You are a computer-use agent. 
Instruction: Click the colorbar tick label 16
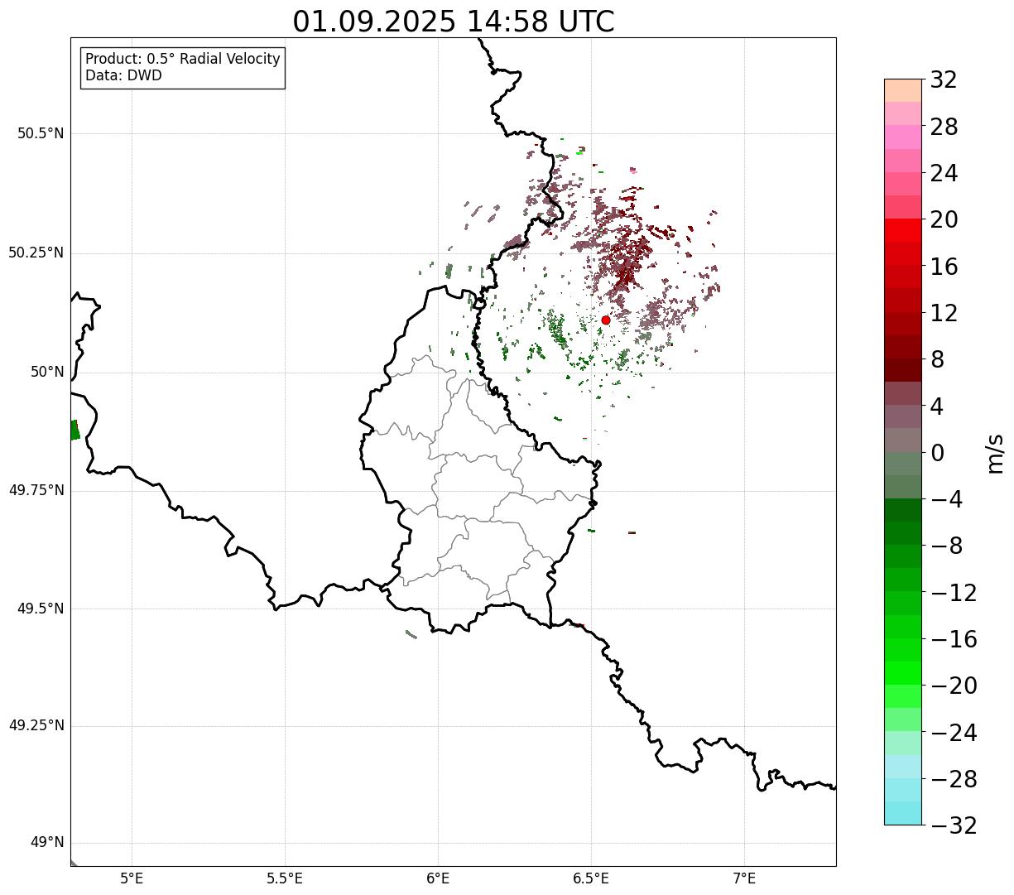click(x=944, y=267)
